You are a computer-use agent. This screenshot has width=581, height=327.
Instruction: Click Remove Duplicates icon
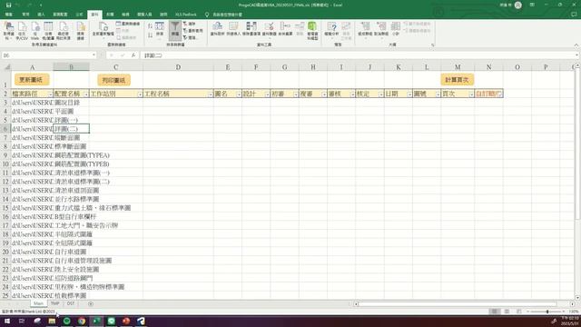click(x=251, y=29)
